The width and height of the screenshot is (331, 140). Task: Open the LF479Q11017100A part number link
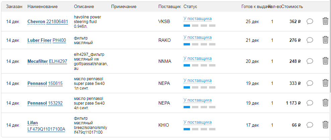tap(46, 129)
